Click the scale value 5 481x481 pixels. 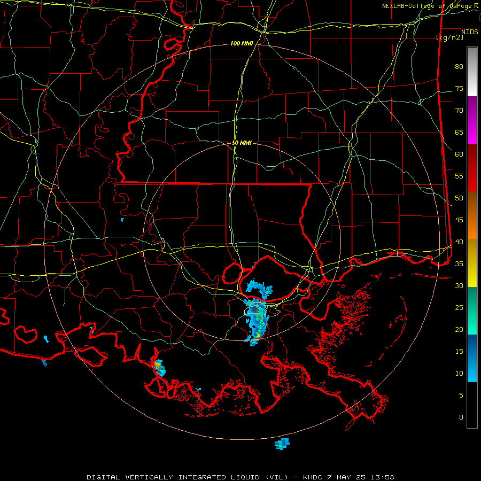pyautogui.click(x=461, y=395)
